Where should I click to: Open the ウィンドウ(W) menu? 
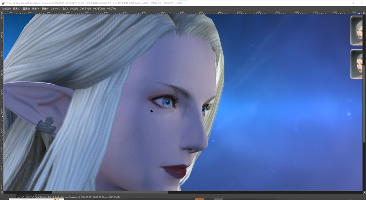pyautogui.click(x=99, y=9)
